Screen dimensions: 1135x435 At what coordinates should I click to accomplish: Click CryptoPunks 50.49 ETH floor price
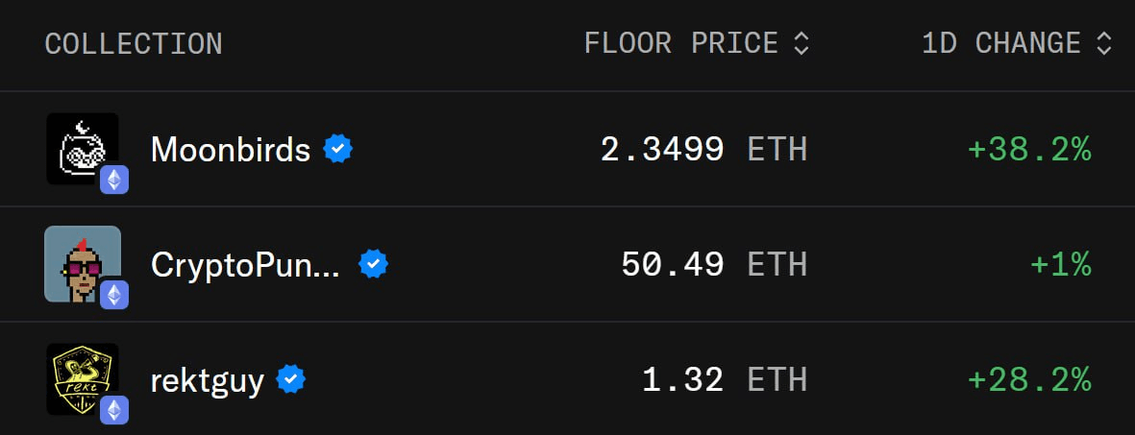[x=714, y=265]
